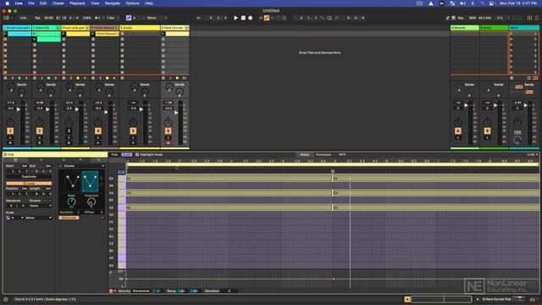
Task: Open the Live menu
Action: point(19,3)
